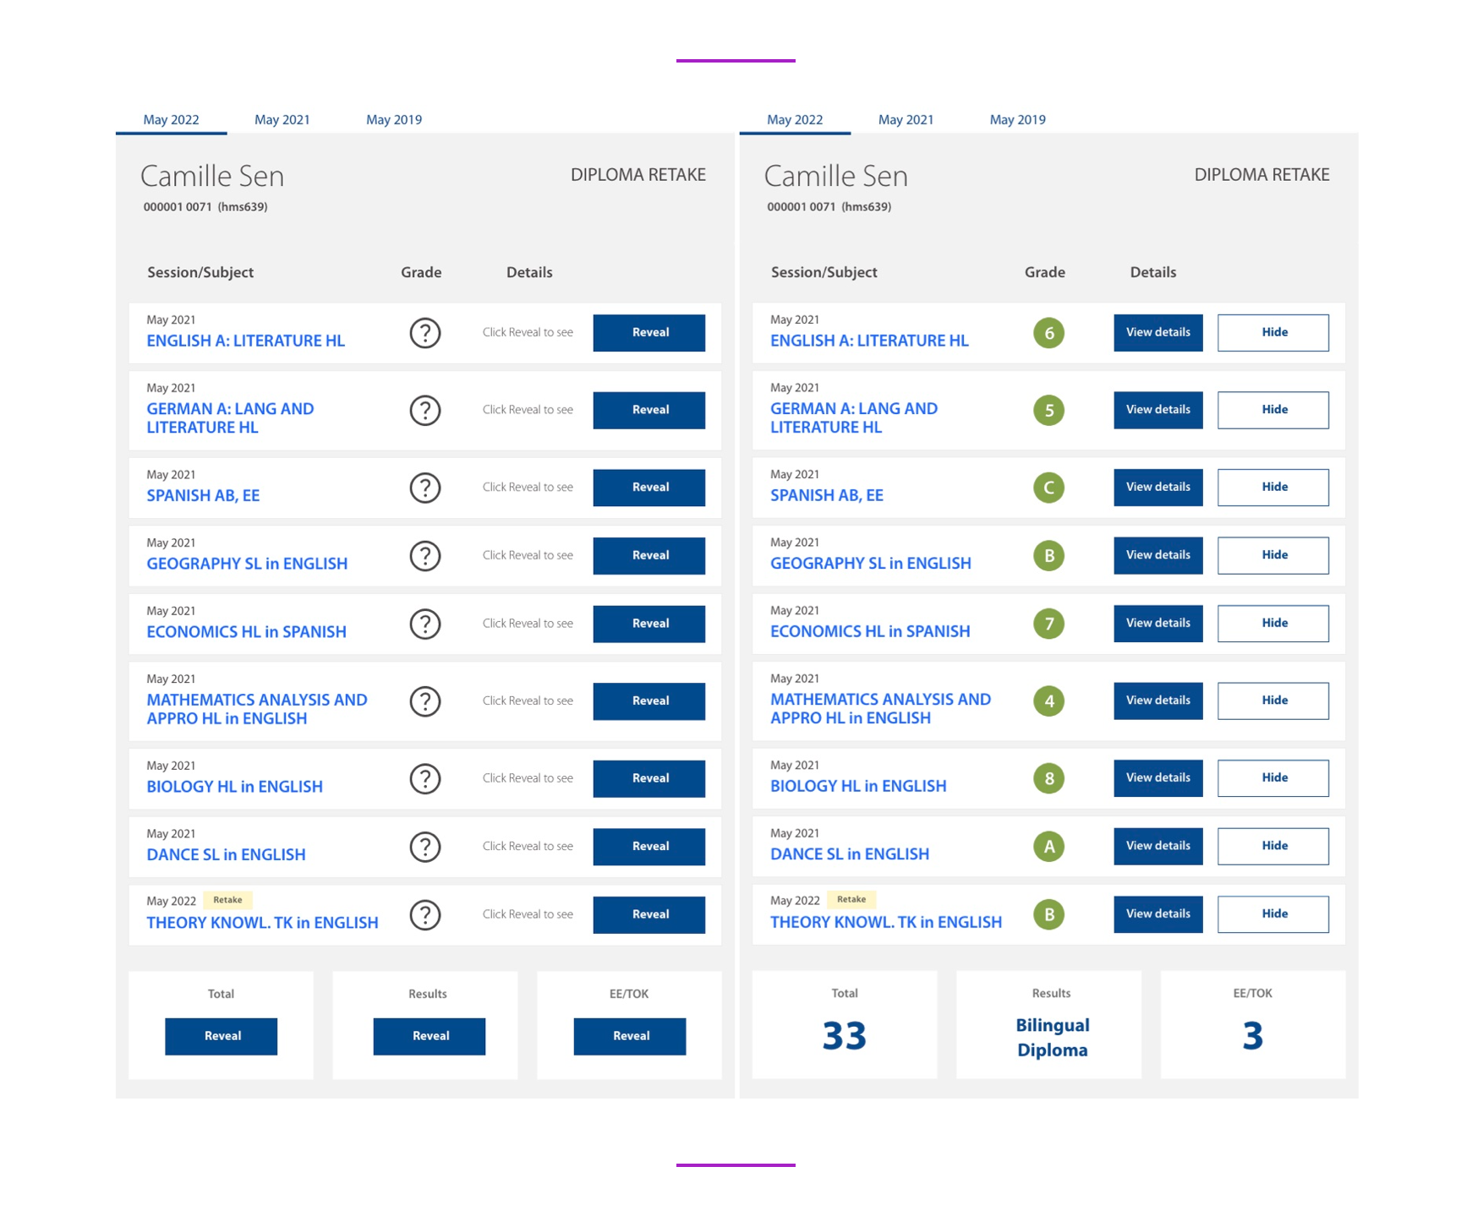Hide the Mathematics Analysis grade
This screenshot has height=1216, width=1472.
pyautogui.click(x=1272, y=701)
